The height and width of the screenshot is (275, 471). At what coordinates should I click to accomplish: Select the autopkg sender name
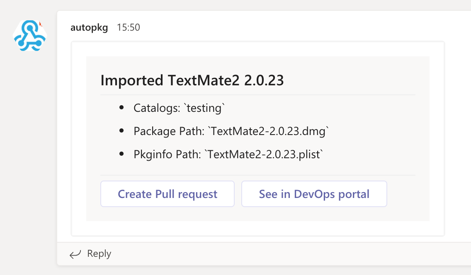(x=89, y=27)
